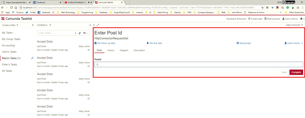
Task: Switch to the Description tab
Action: pos(139,50)
